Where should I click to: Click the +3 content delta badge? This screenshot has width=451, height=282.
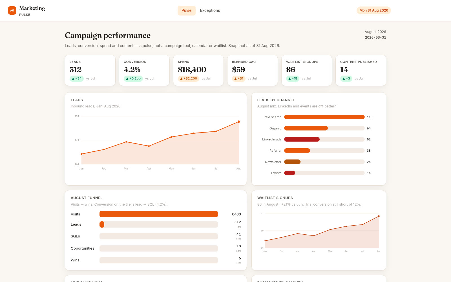[346, 79]
